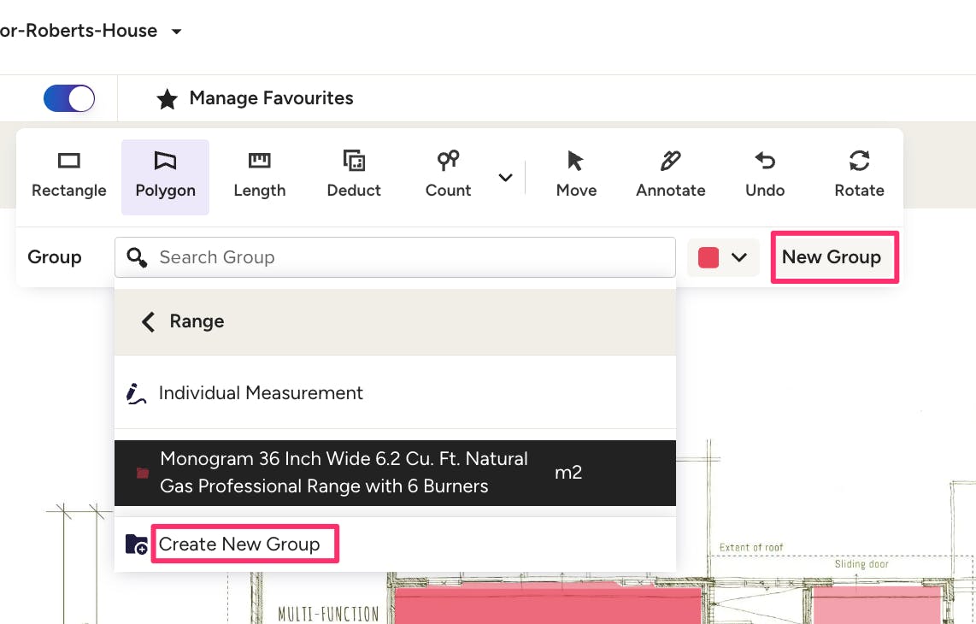
Task: Open the project name dropdown arrow
Action: click(177, 31)
